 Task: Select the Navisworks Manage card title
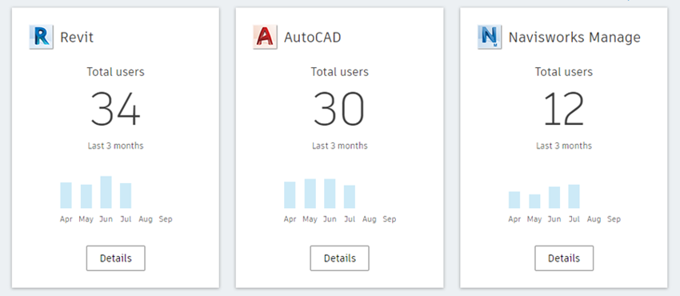[x=574, y=38]
